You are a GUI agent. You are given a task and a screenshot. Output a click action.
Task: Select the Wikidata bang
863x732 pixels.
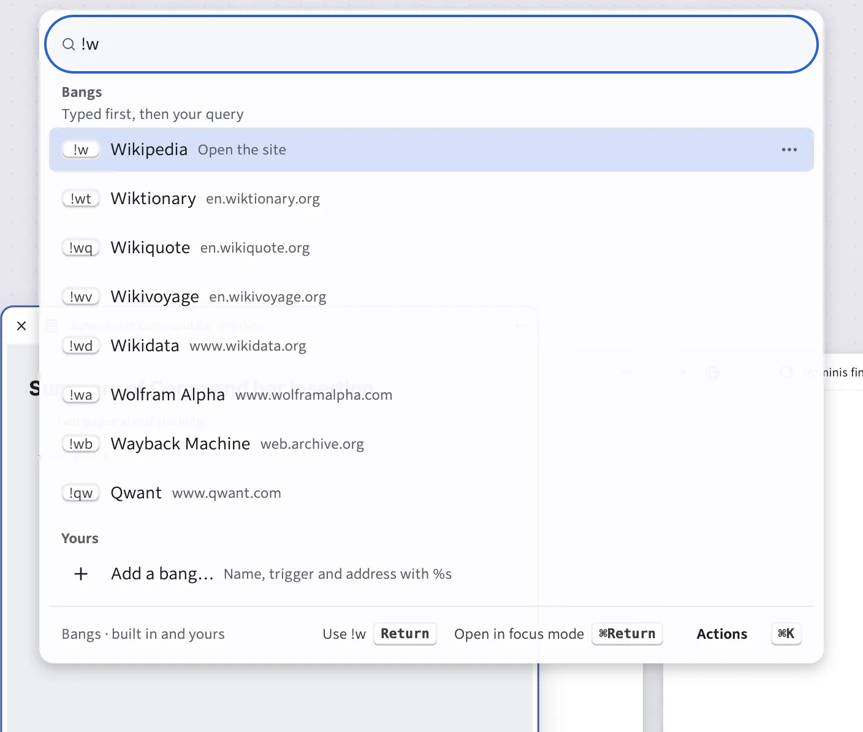(431, 346)
